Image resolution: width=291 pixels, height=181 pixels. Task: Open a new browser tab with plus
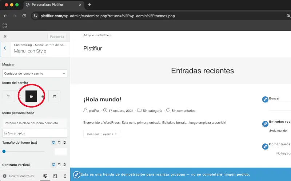click(89, 5)
